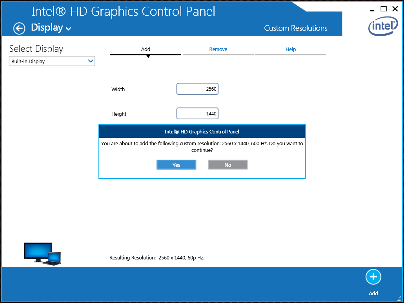
Task: Close the control panel window
Action: pyautogui.click(x=395, y=9)
